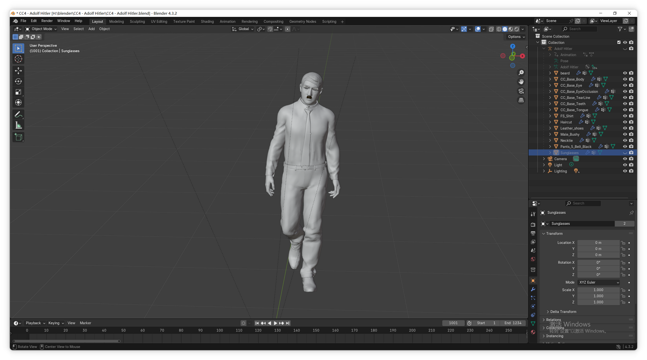Switch to the Sculpting workspace tab
This screenshot has height=360, width=647.
pyautogui.click(x=137, y=22)
